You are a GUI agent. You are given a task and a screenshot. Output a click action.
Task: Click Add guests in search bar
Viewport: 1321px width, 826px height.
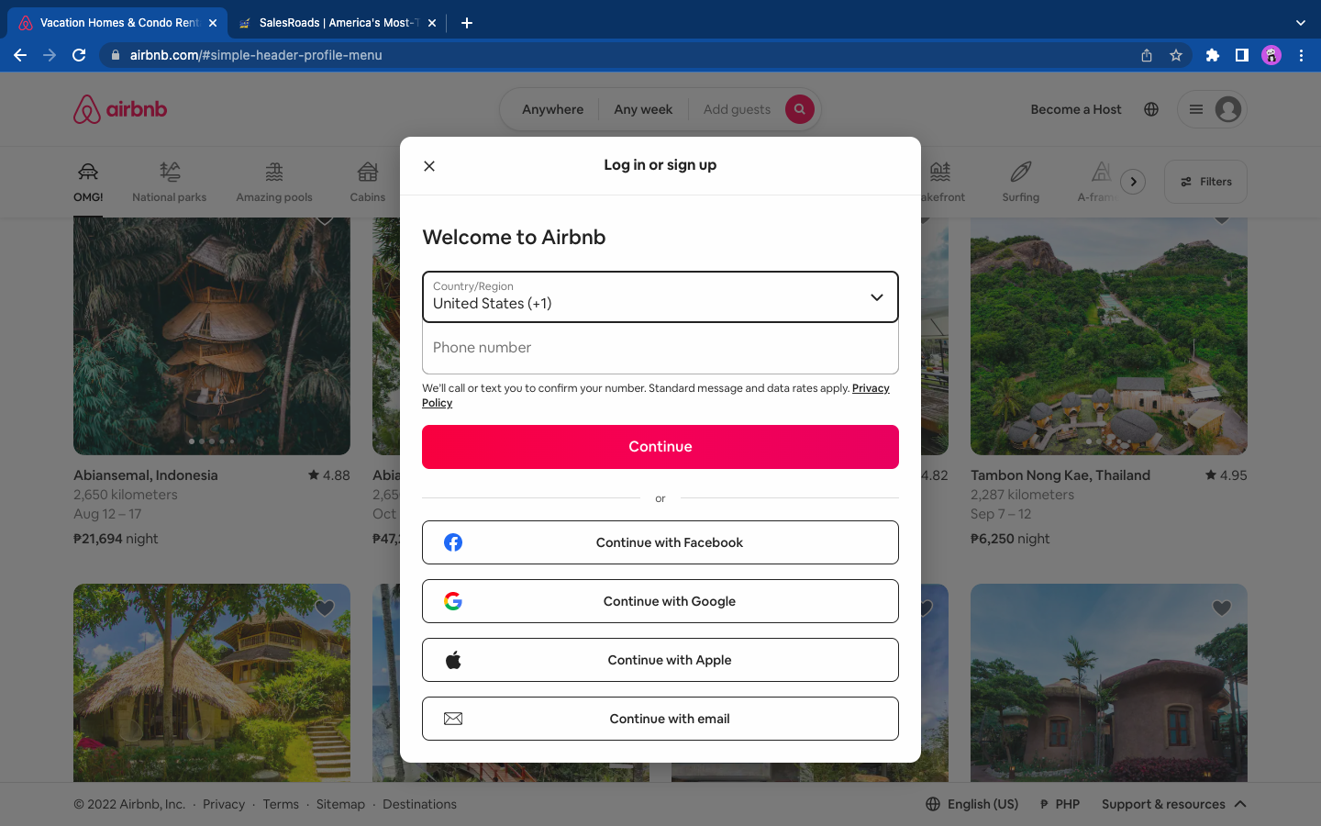pos(737,109)
